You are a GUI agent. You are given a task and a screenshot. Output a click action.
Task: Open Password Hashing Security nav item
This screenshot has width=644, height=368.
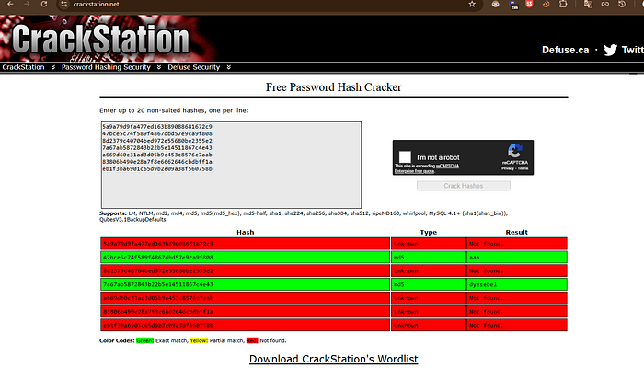106,67
